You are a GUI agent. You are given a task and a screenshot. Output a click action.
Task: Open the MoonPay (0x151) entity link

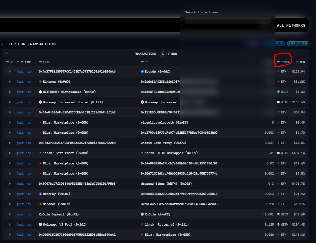click(56, 194)
